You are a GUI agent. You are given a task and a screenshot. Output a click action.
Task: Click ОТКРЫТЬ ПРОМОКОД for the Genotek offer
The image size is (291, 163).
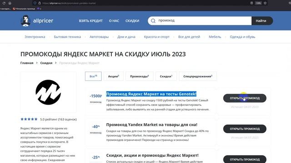(x=245, y=98)
